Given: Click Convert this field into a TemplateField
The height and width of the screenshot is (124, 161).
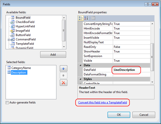Looking at the screenshot, I should tap(103, 103).
